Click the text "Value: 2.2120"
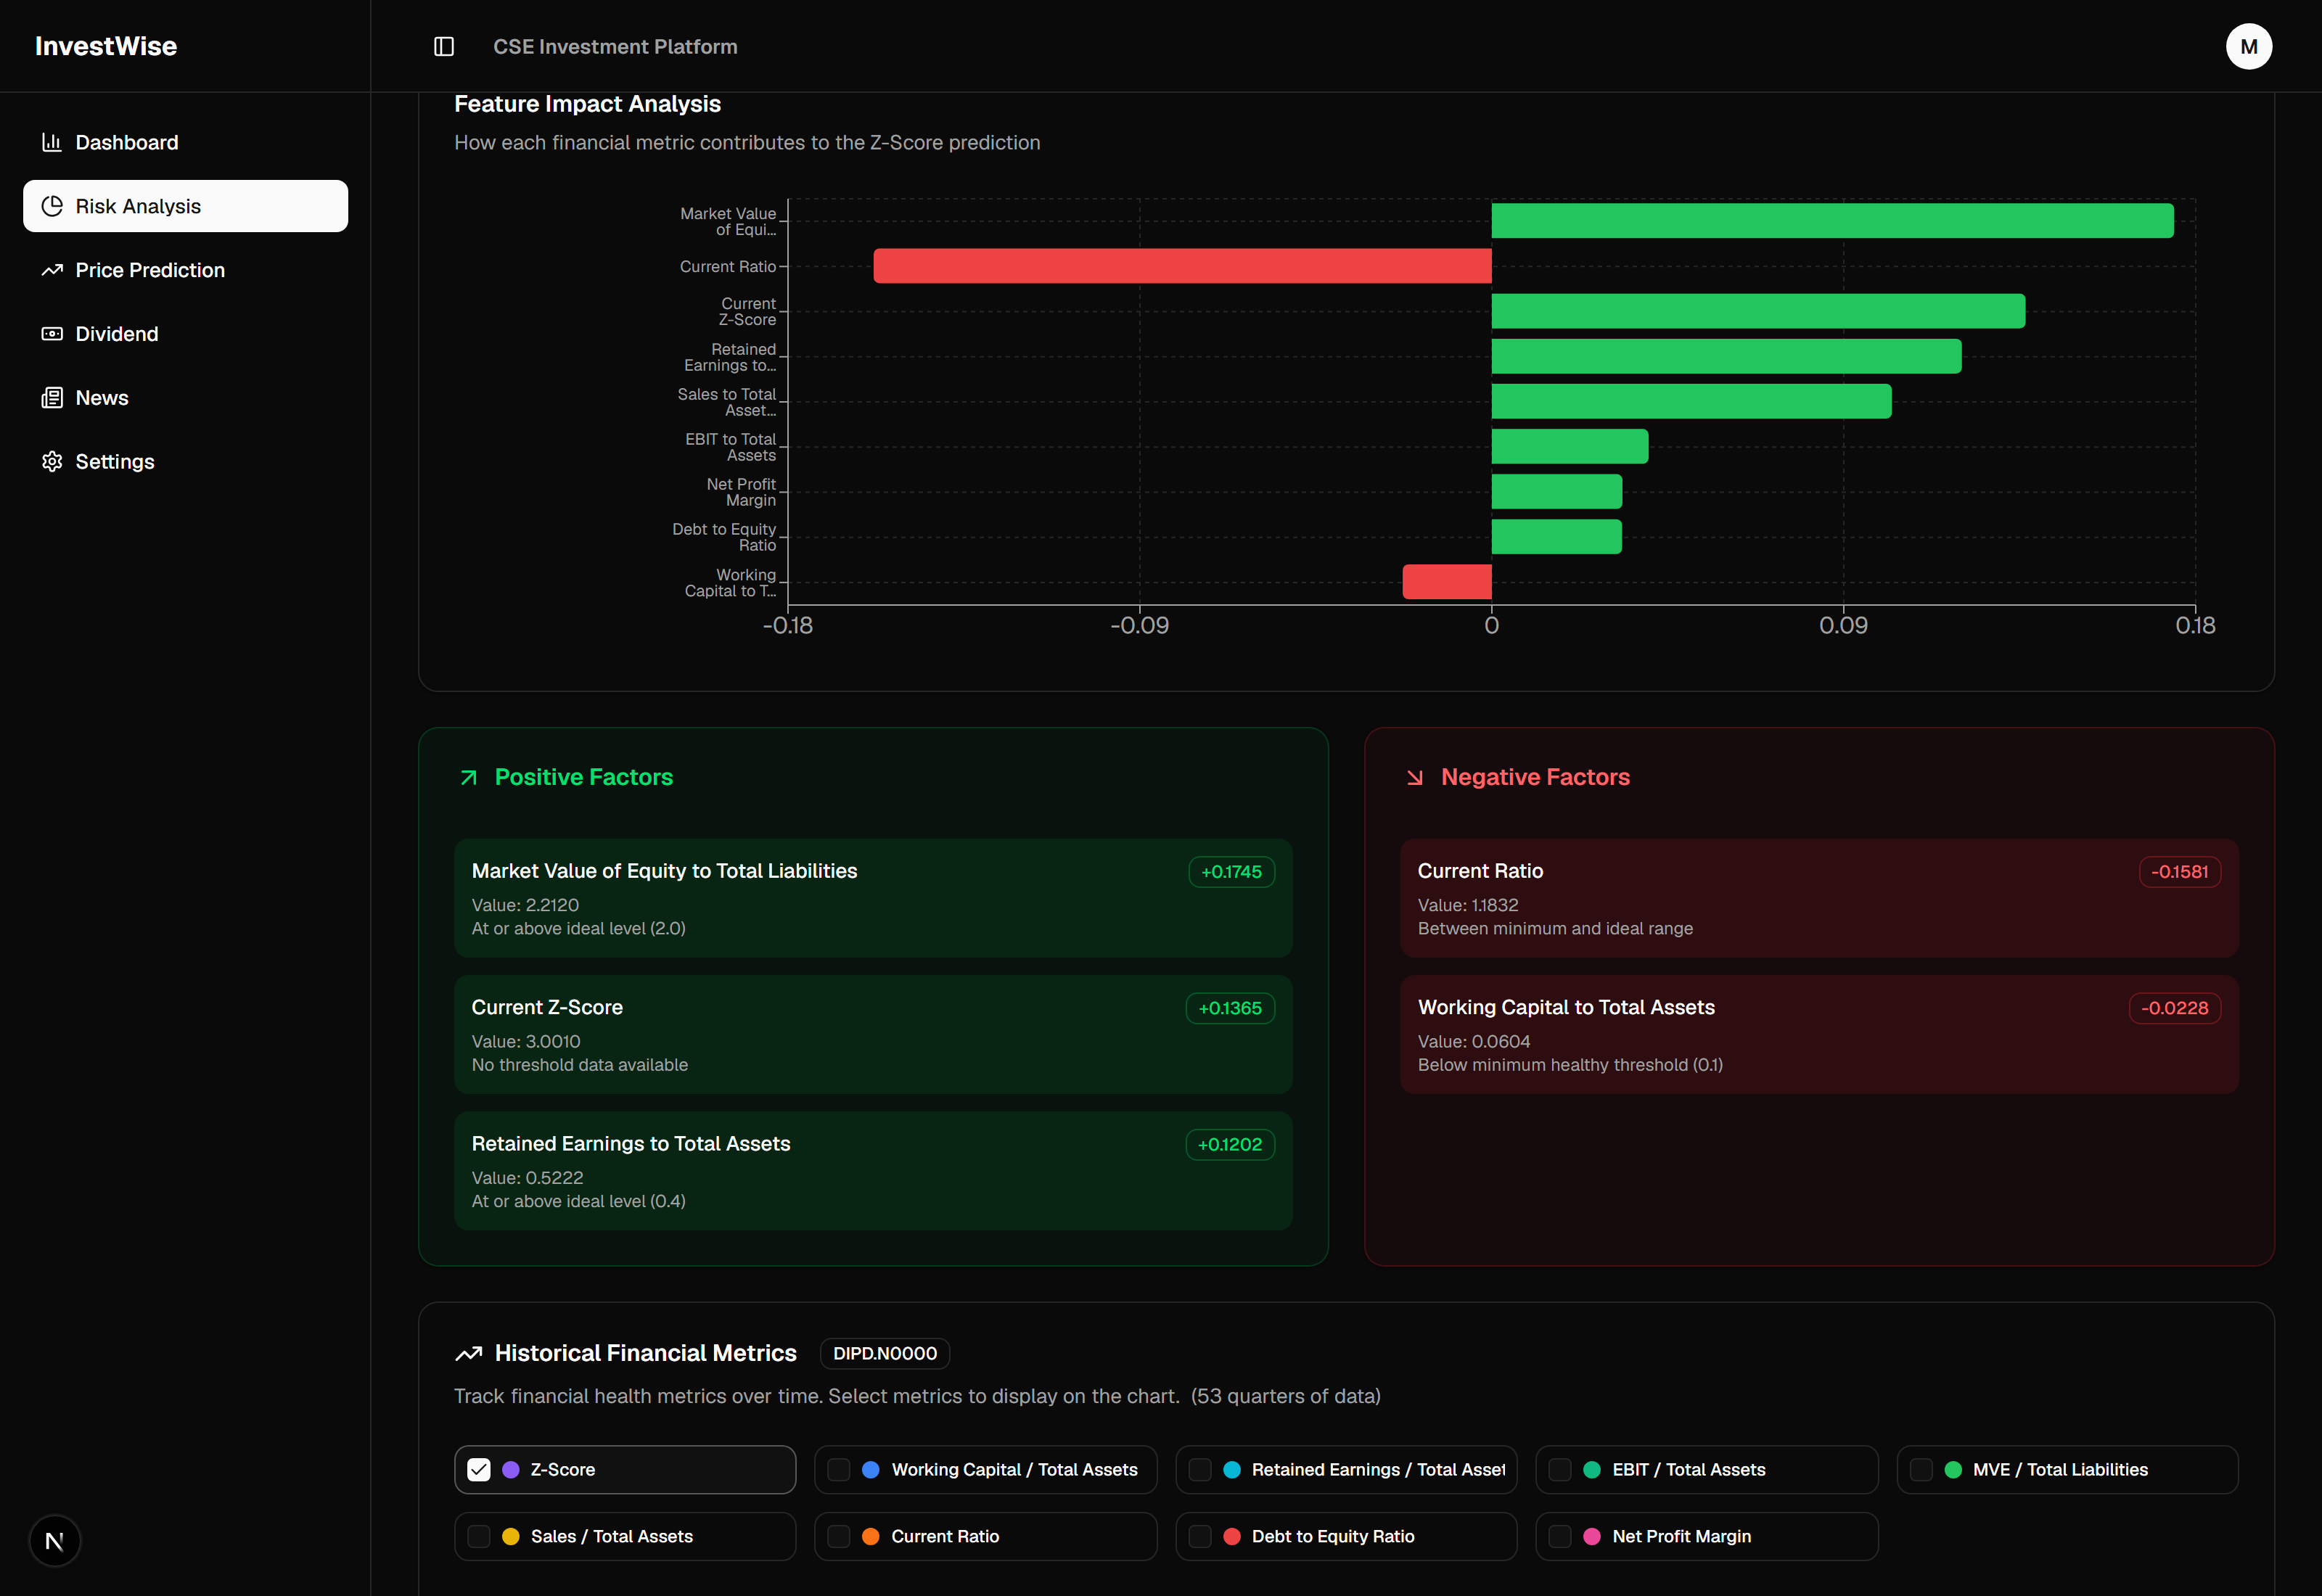 click(525, 905)
